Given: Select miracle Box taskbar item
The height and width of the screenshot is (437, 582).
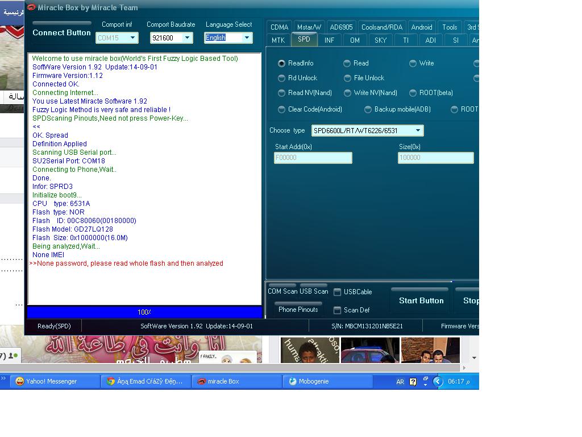Looking at the screenshot, I should tap(236, 381).
